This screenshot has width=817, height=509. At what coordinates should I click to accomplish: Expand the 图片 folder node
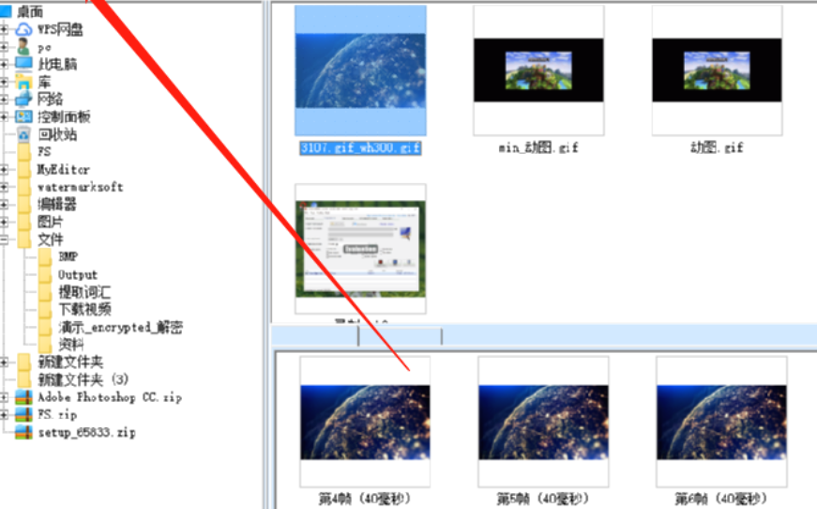4,222
